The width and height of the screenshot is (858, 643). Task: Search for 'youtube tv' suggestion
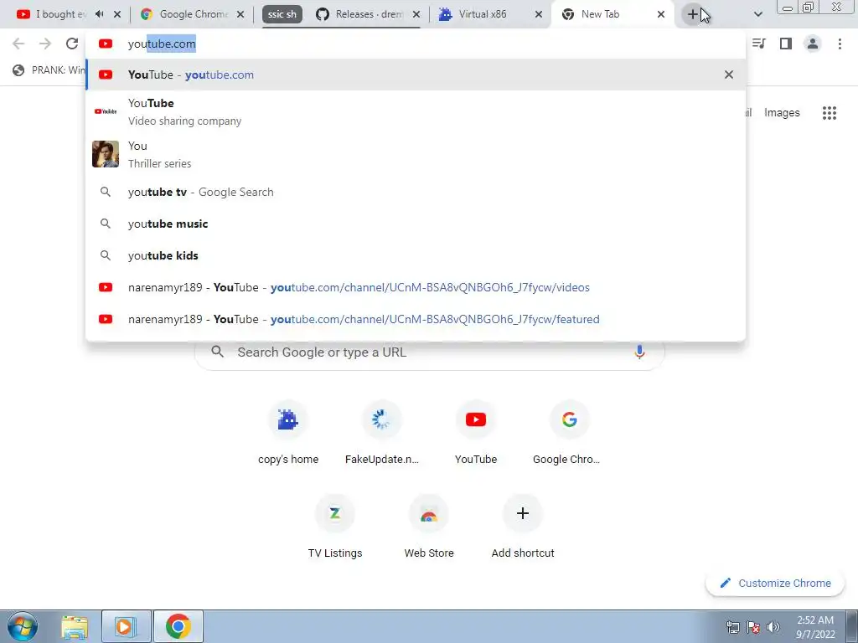click(x=416, y=192)
